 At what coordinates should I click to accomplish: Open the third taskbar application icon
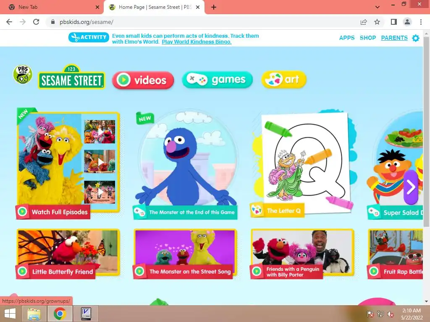(x=86, y=314)
